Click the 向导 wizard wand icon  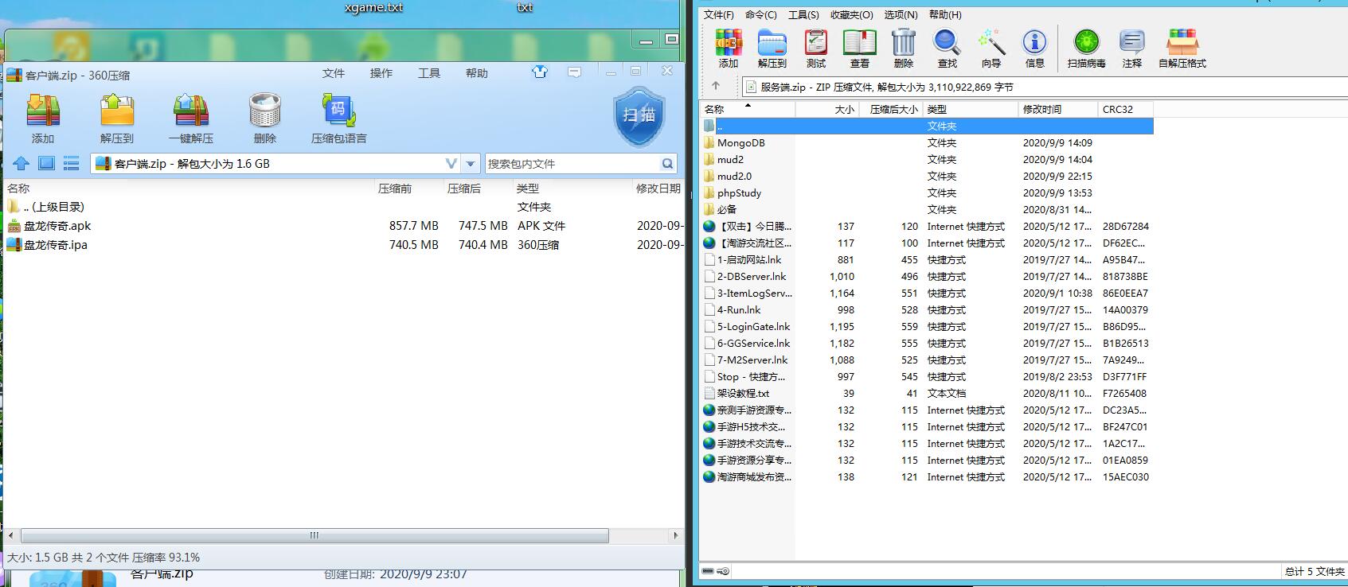click(x=991, y=43)
